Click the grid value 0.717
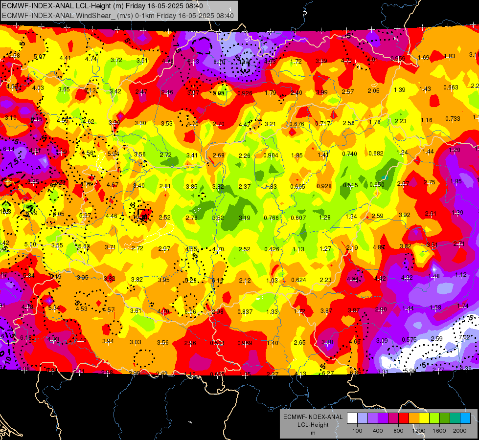This screenshot has height=440, width=479. coord(323,124)
